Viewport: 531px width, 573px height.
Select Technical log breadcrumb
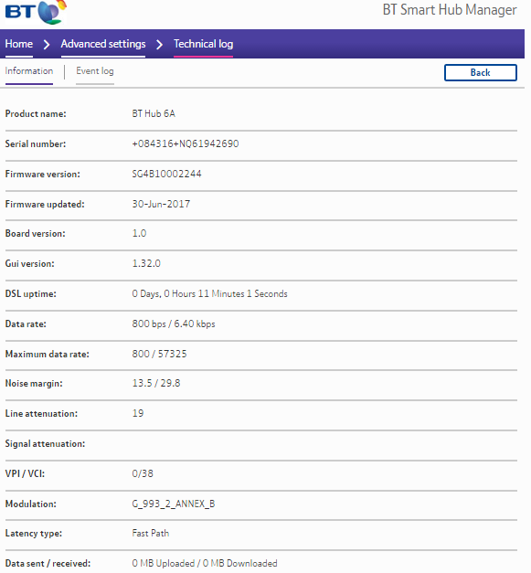203,44
